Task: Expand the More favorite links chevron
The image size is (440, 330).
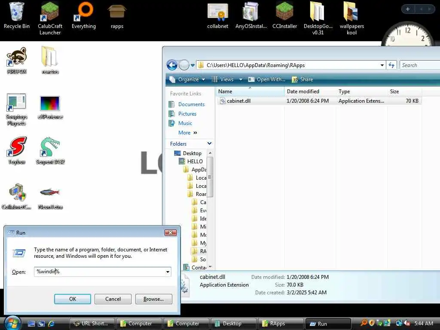Action: pos(196,133)
